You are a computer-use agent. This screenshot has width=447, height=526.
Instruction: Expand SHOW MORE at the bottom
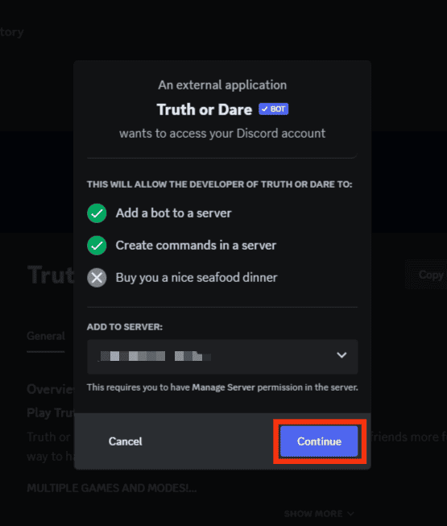tap(319, 514)
